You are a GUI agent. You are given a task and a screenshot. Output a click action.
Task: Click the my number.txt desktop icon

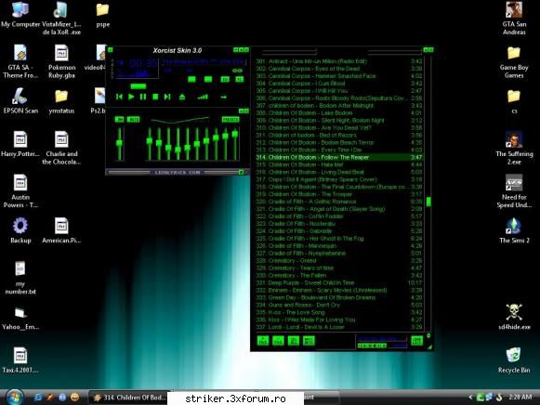[x=20, y=278]
